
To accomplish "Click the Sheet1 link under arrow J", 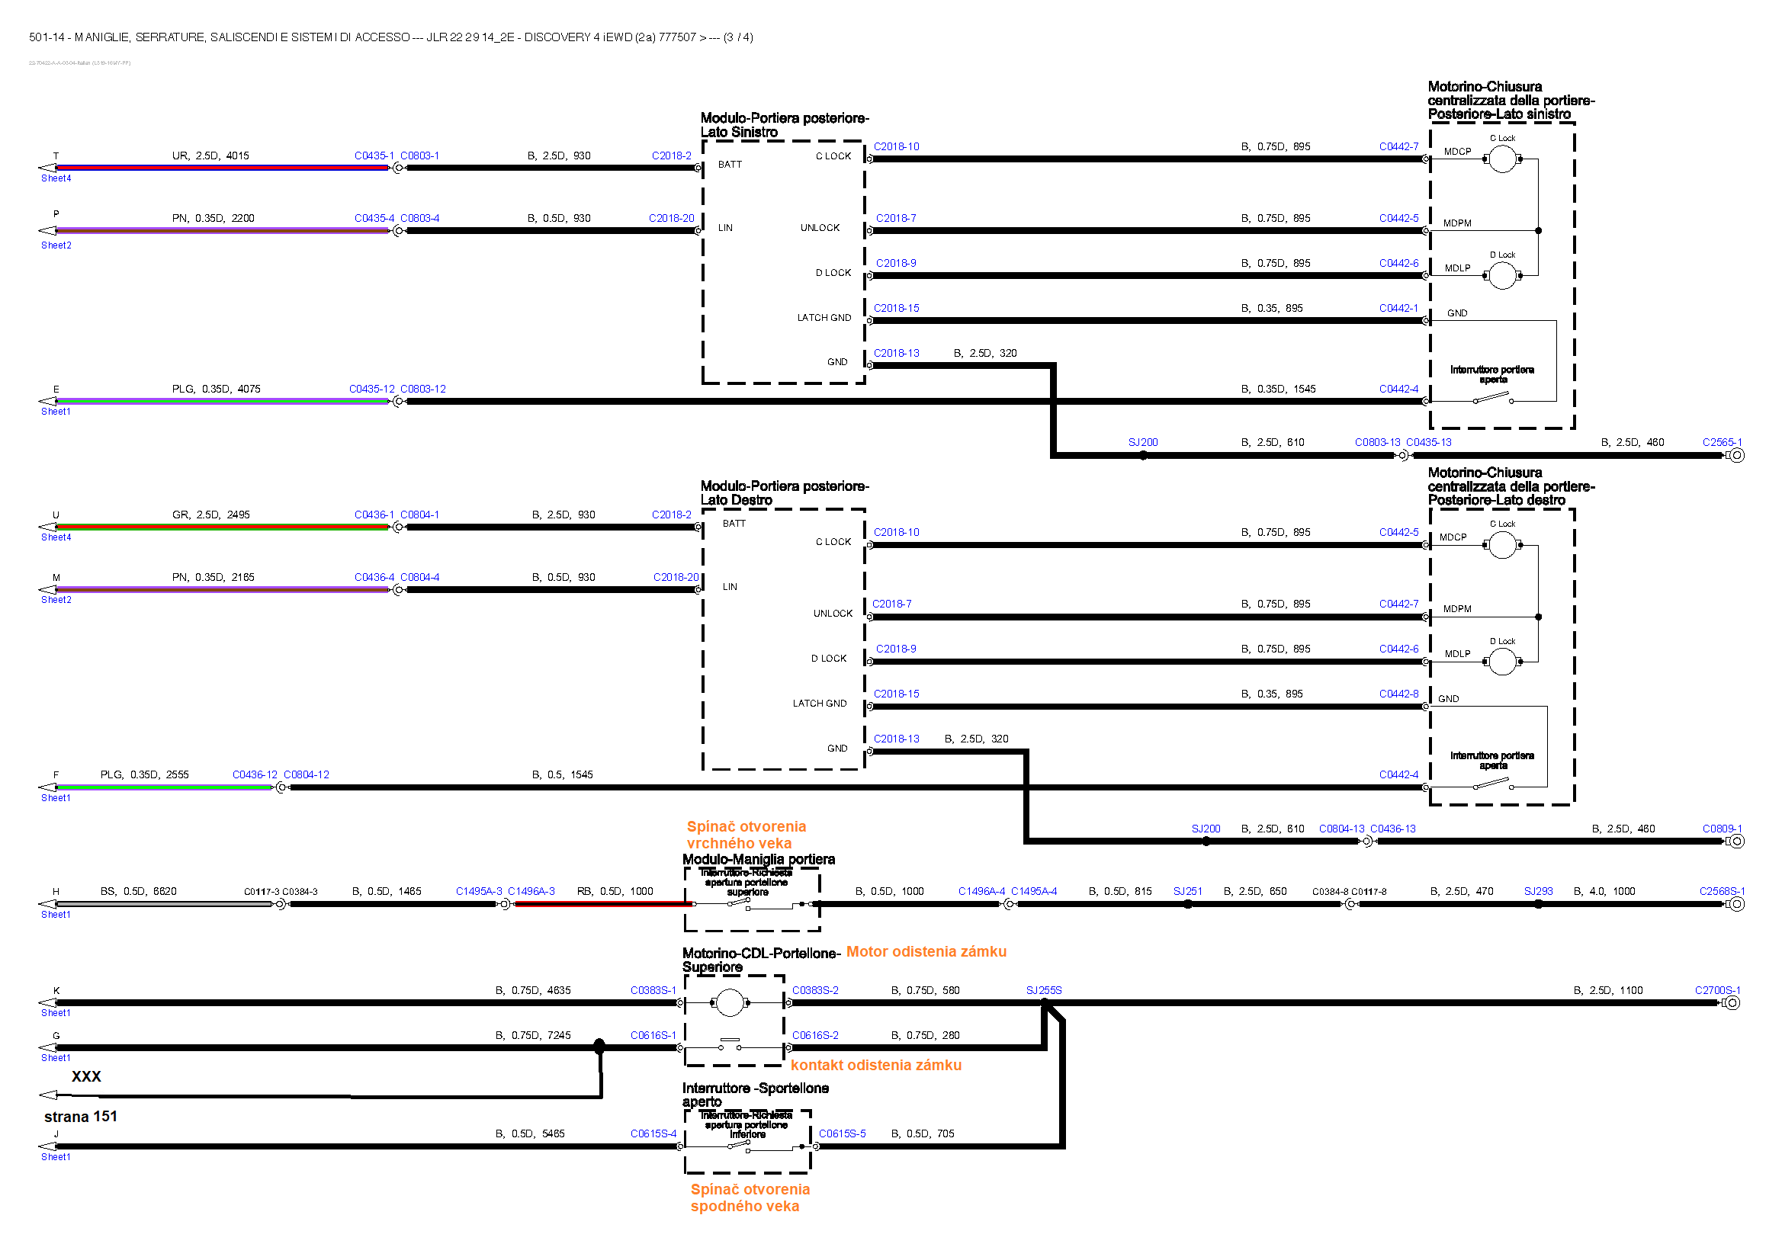I will (56, 1157).
